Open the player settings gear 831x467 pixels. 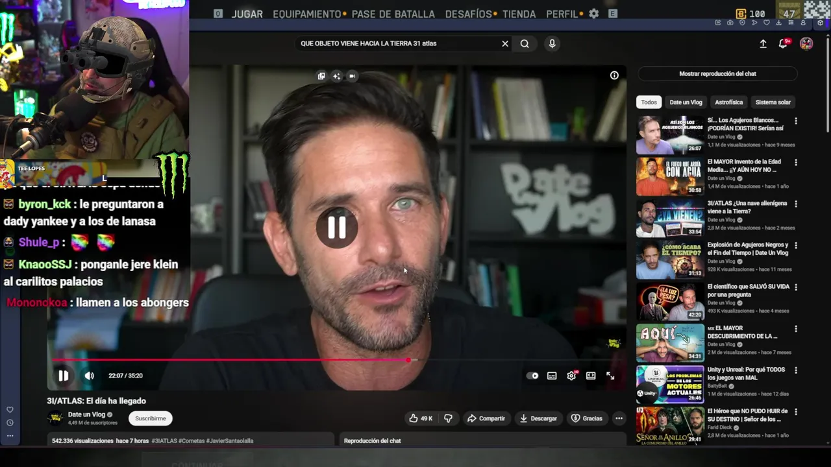tap(571, 376)
